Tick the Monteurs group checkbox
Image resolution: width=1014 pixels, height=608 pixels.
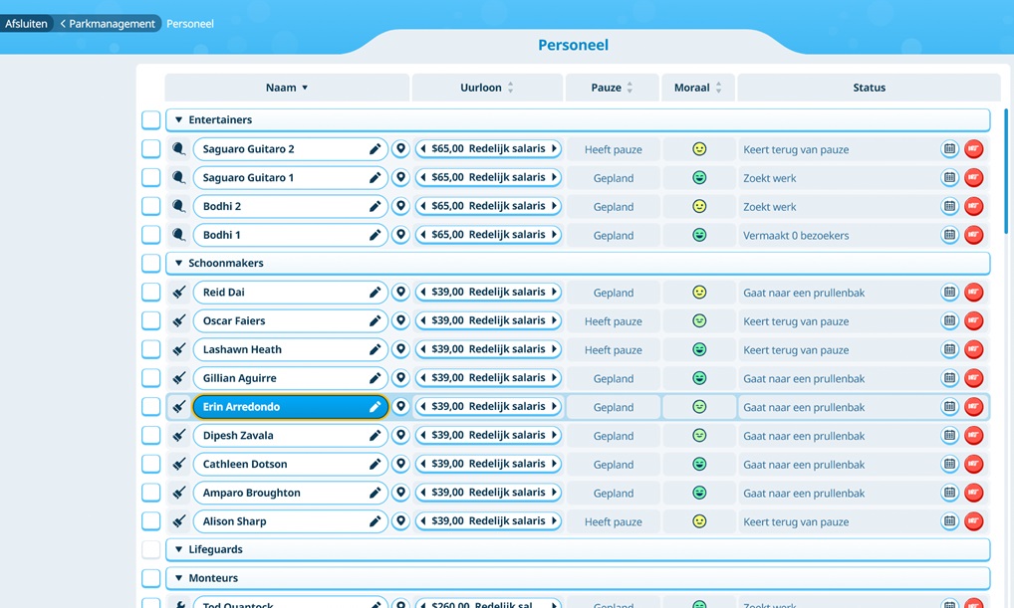coord(150,578)
